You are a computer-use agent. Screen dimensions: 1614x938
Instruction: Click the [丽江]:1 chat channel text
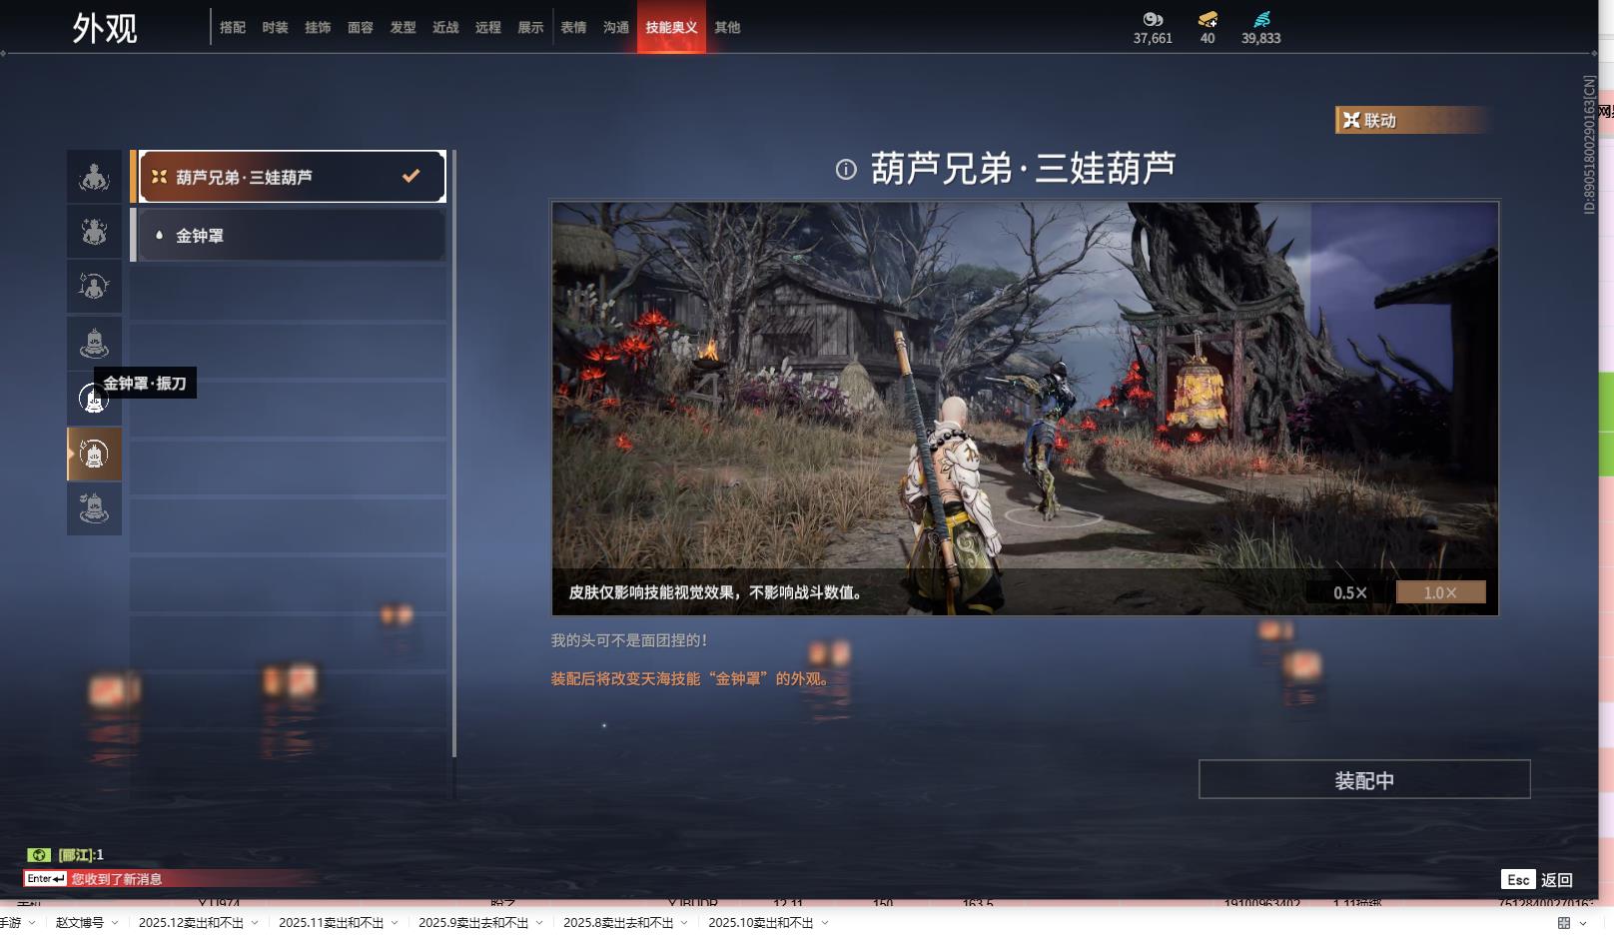81,855
